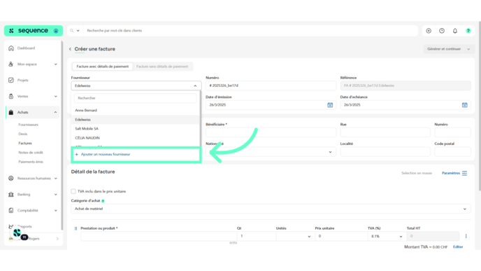This screenshot has height=271, width=481.
Task: Click the Catégorie d'achat info icon
Action: pyautogui.click(x=103, y=201)
